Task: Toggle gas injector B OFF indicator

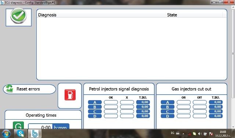Action: [200, 107]
